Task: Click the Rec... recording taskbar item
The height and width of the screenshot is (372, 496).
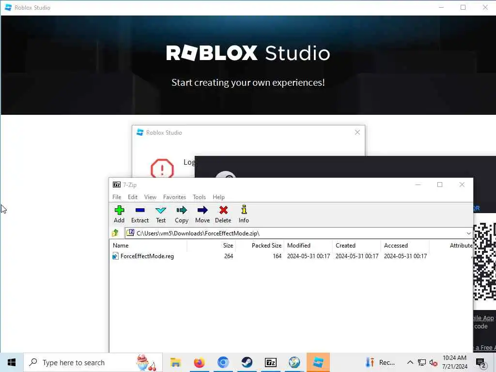Action: click(x=380, y=362)
